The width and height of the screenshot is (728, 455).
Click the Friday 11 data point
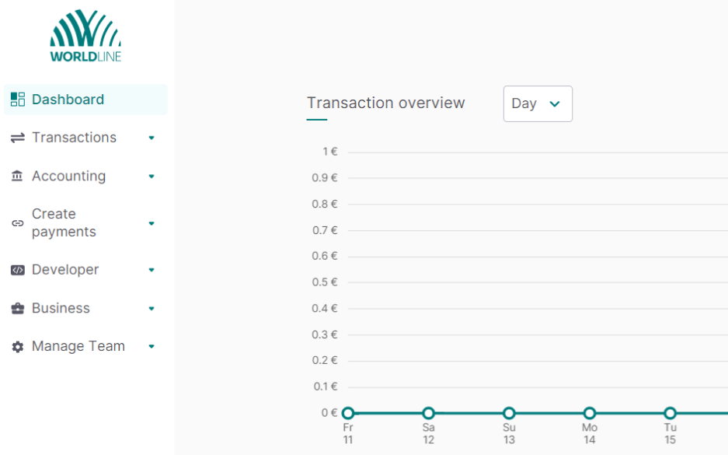348,413
